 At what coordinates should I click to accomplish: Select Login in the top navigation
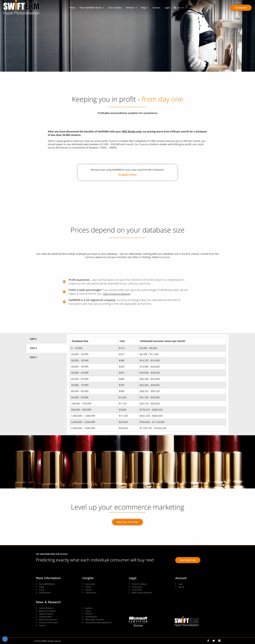(x=167, y=8)
